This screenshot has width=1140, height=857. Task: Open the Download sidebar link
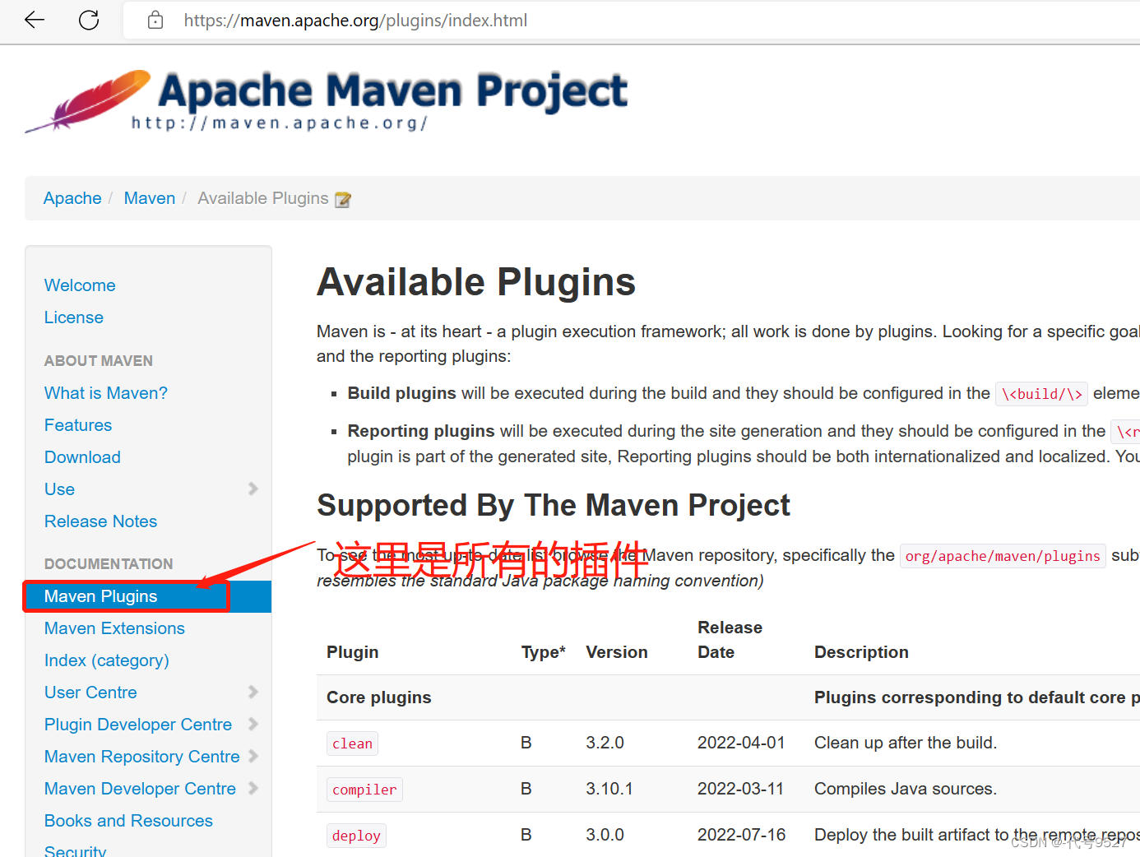tap(82, 457)
